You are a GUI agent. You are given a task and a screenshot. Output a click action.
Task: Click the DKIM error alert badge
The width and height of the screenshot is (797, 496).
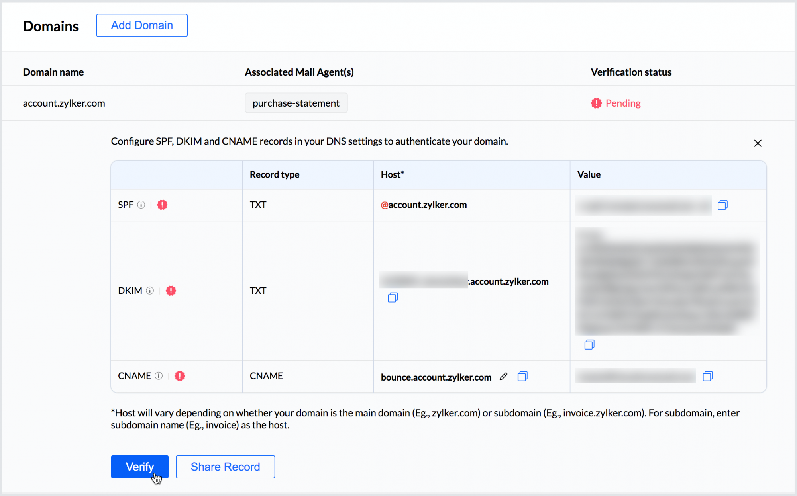click(171, 291)
